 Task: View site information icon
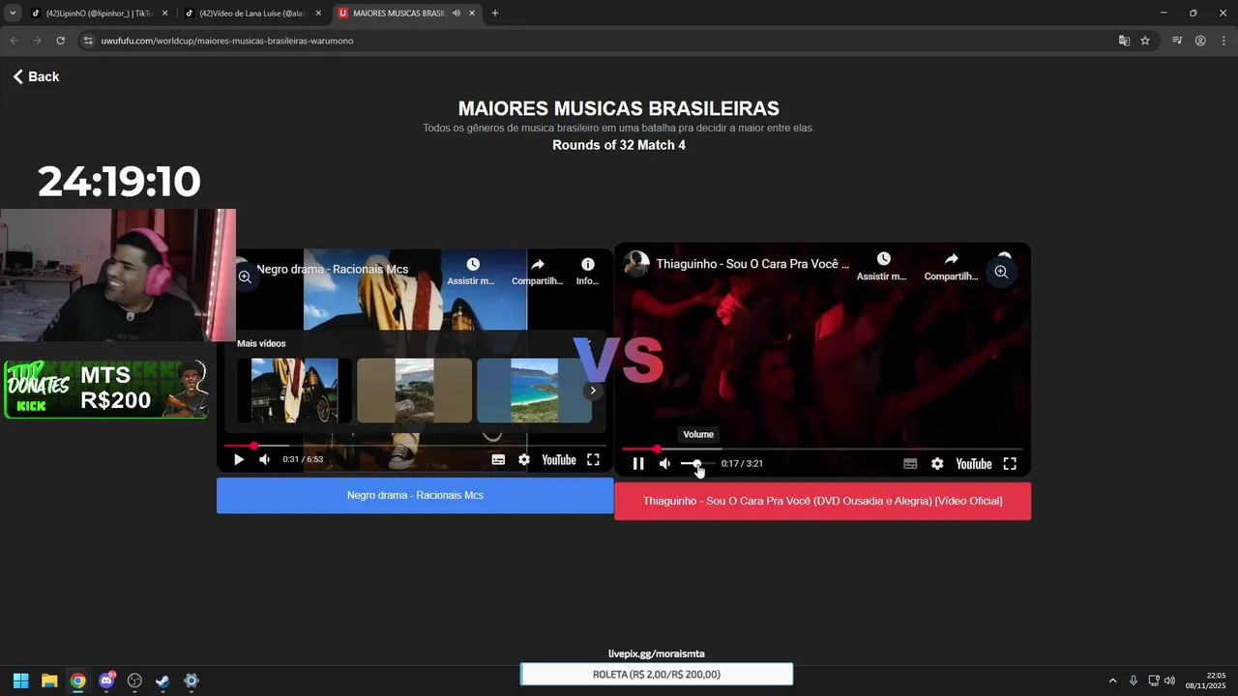point(89,41)
